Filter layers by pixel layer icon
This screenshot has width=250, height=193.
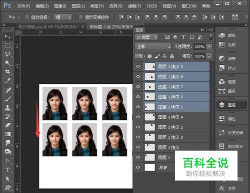click(x=167, y=37)
